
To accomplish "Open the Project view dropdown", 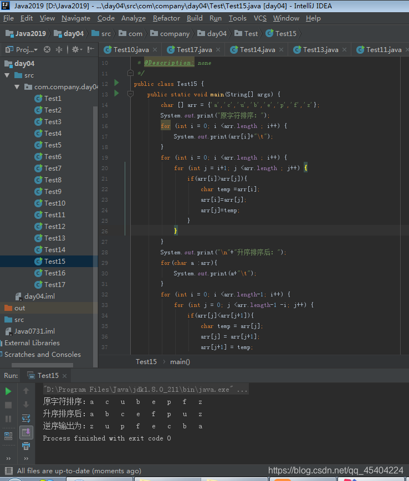I will click(22, 49).
